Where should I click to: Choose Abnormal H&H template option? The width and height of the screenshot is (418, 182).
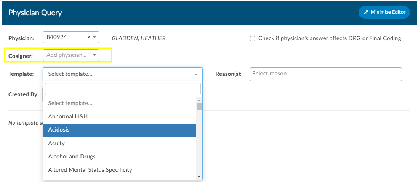coord(119,116)
